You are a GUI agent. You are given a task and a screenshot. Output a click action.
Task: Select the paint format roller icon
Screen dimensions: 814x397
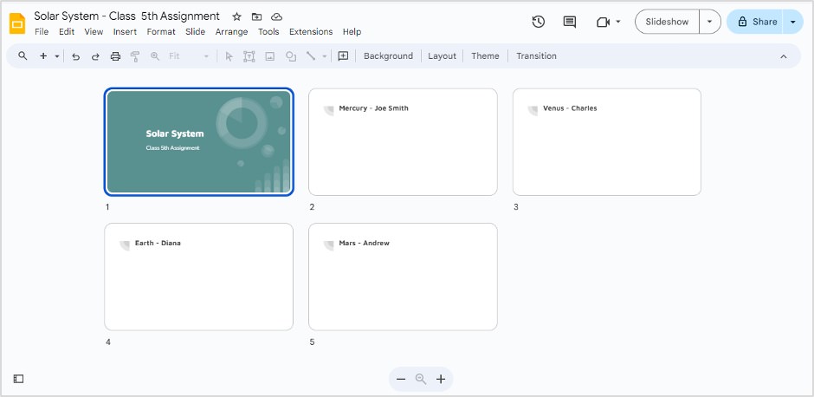tap(135, 56)
